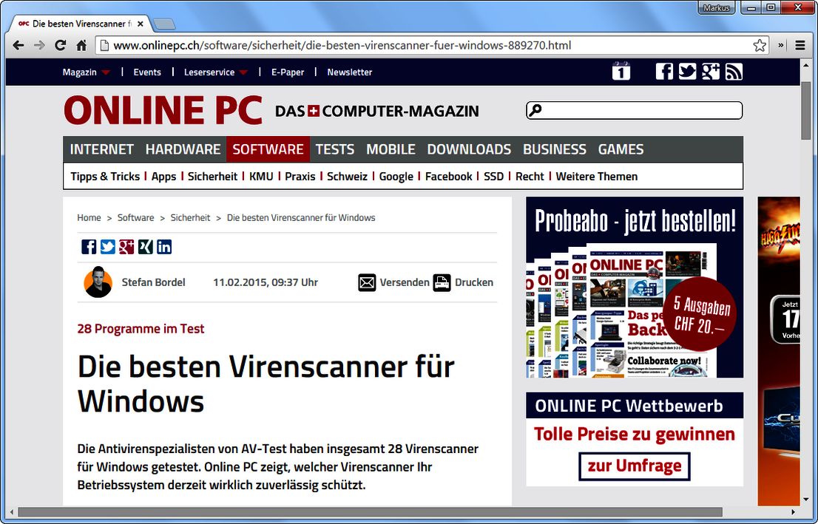Click the calendar events icon
This screenshot has height=524, width=818.
click(621, 71)
